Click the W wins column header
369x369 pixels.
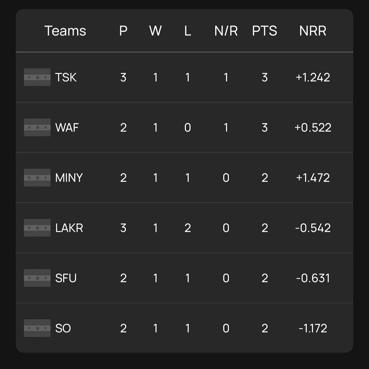(x=155, y=31)
